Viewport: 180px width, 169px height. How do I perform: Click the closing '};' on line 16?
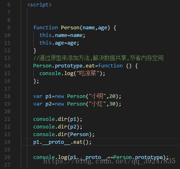[x=36, y=81]
